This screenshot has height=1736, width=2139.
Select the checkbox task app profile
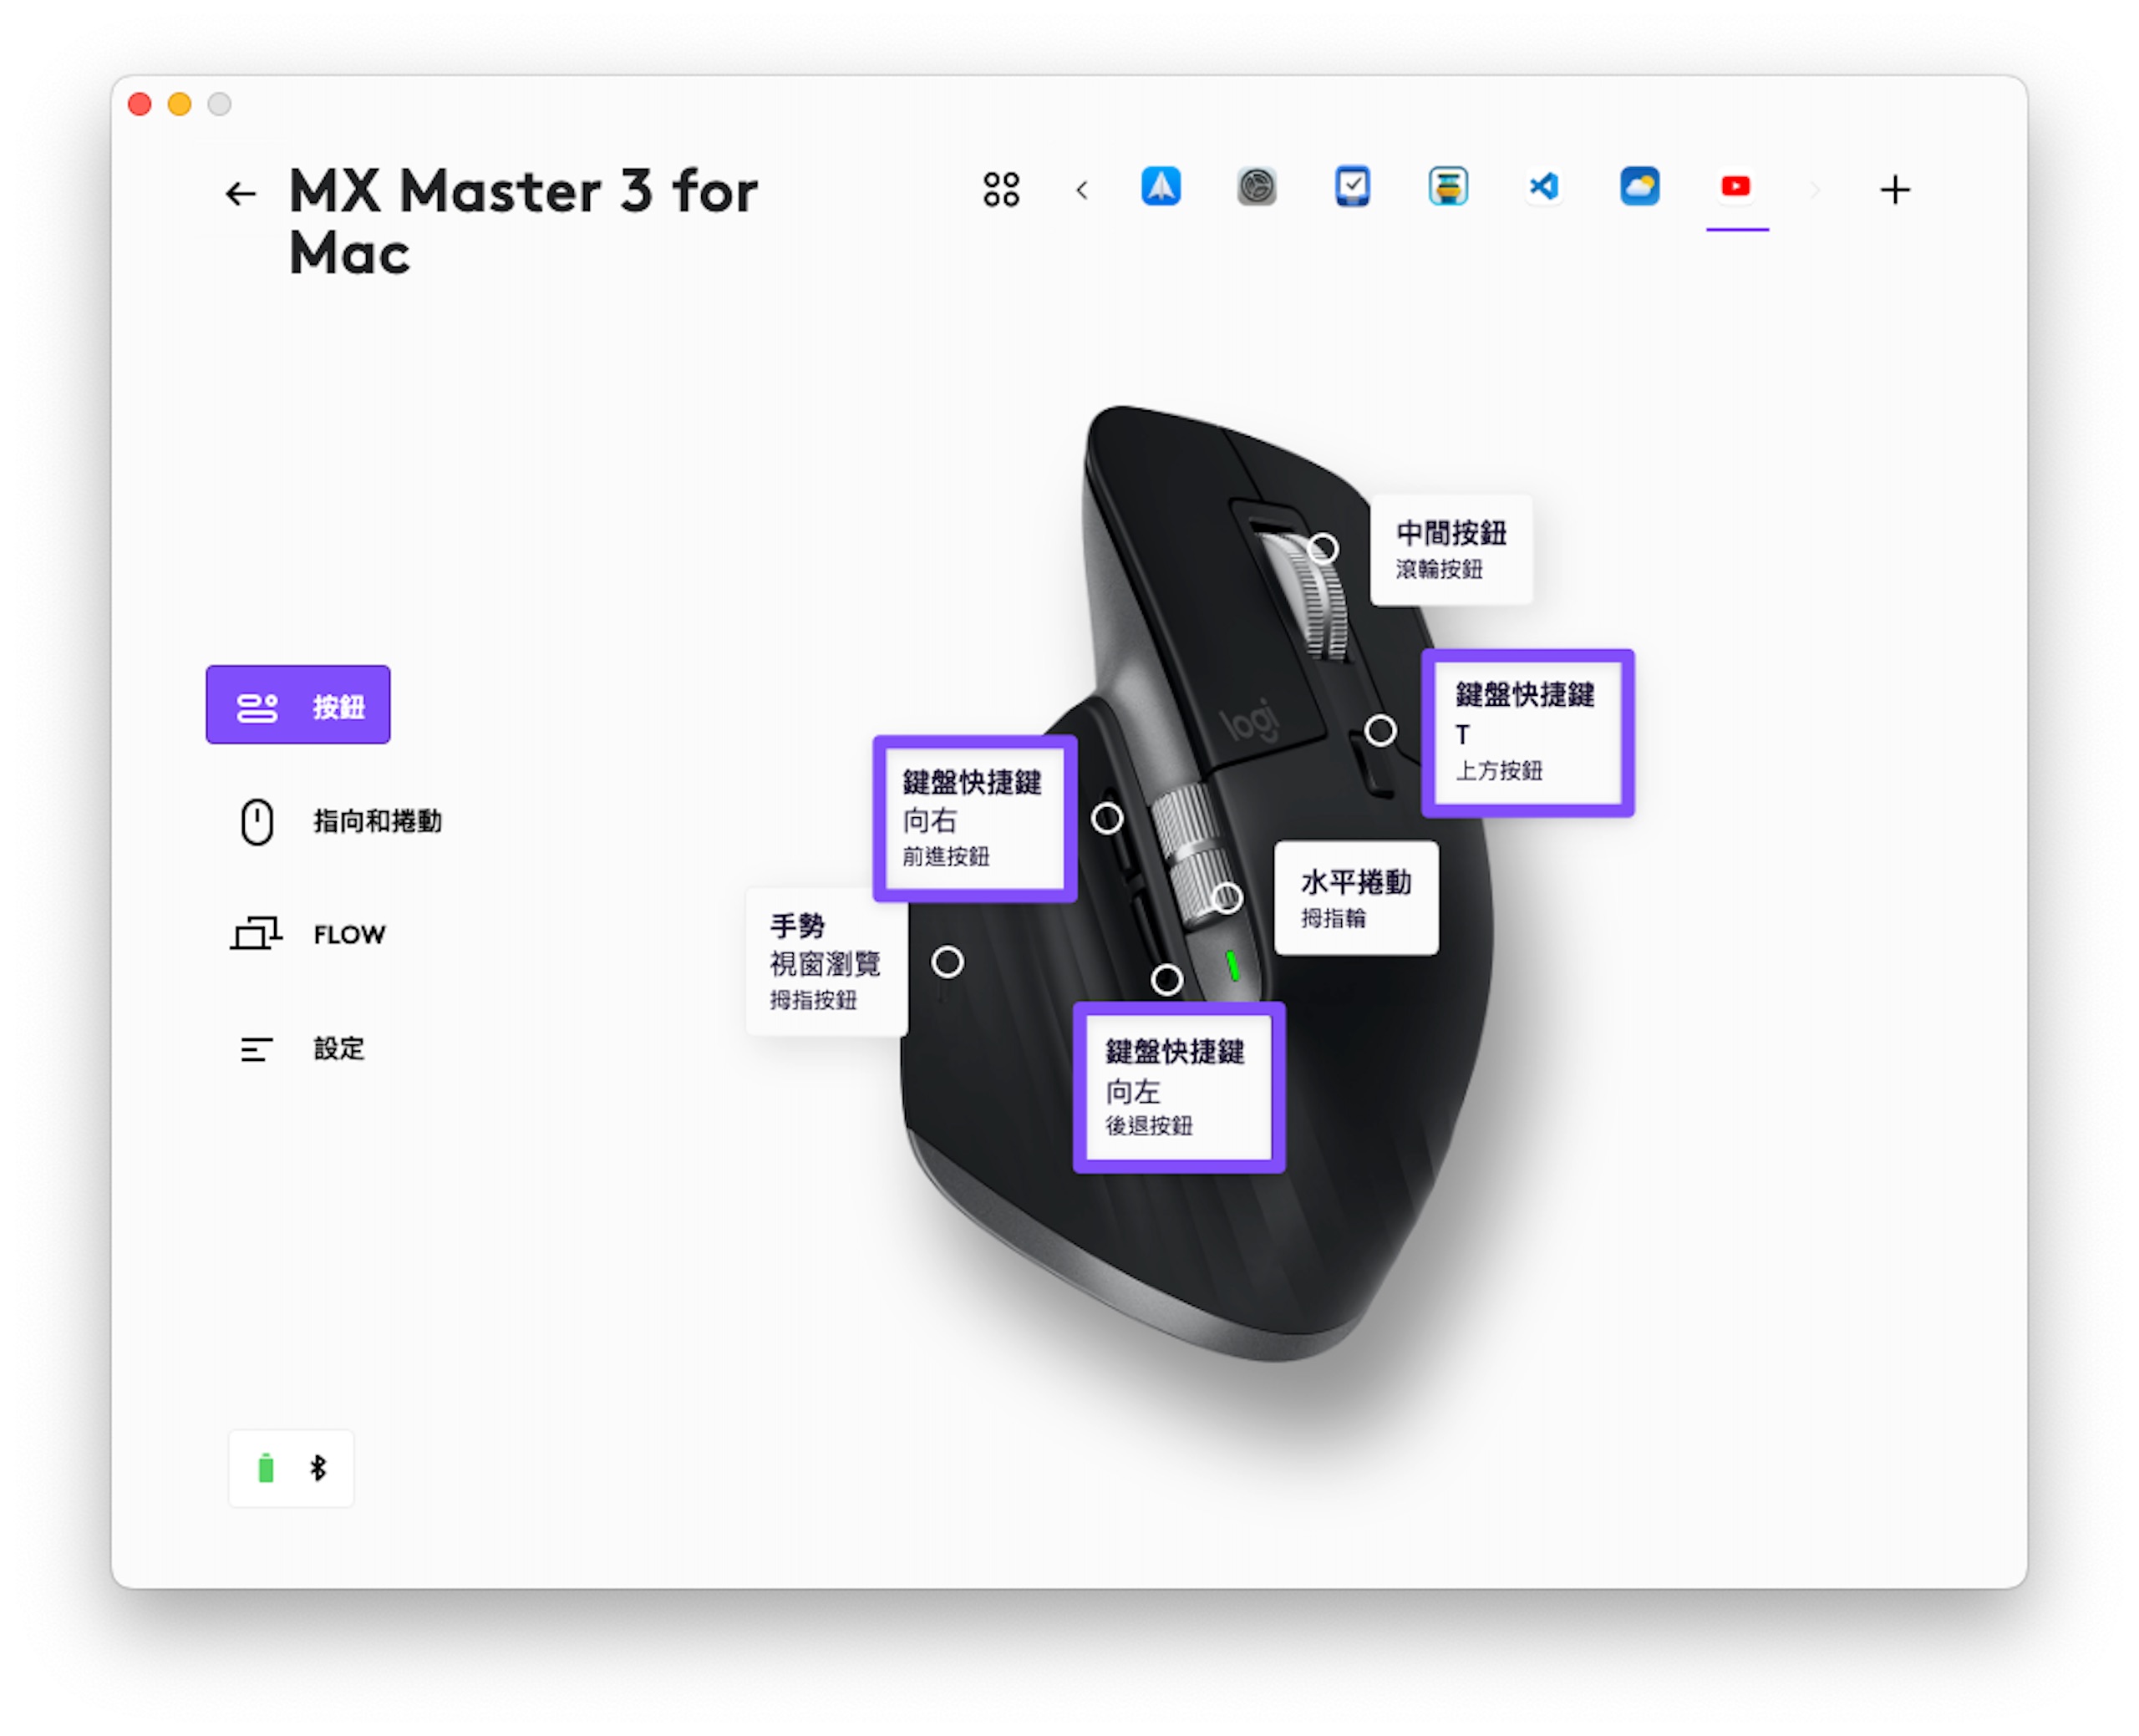tap(1351, 187)
